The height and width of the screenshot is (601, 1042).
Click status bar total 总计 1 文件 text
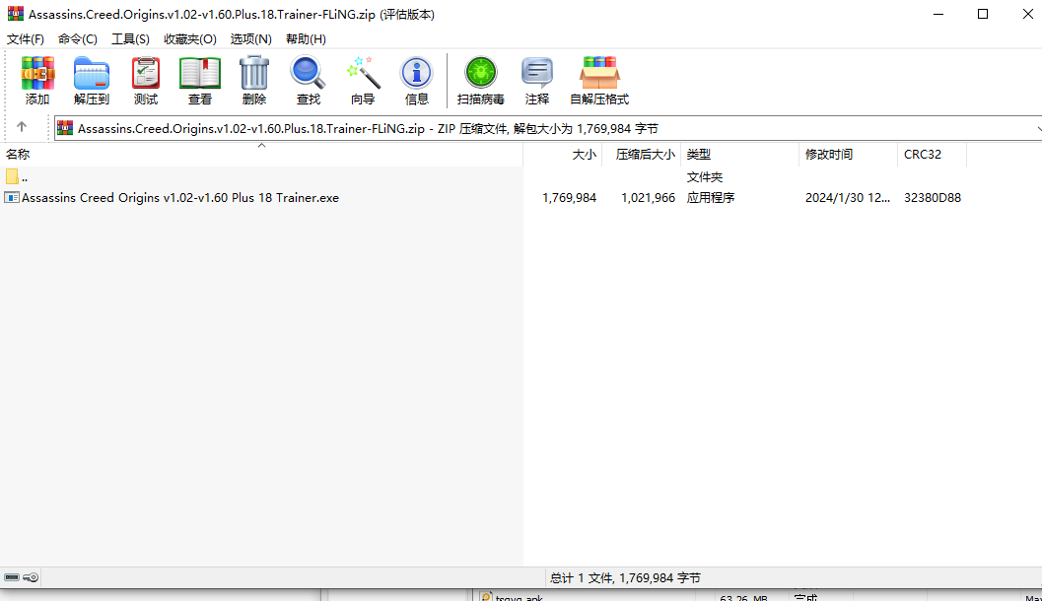[625, 577]
